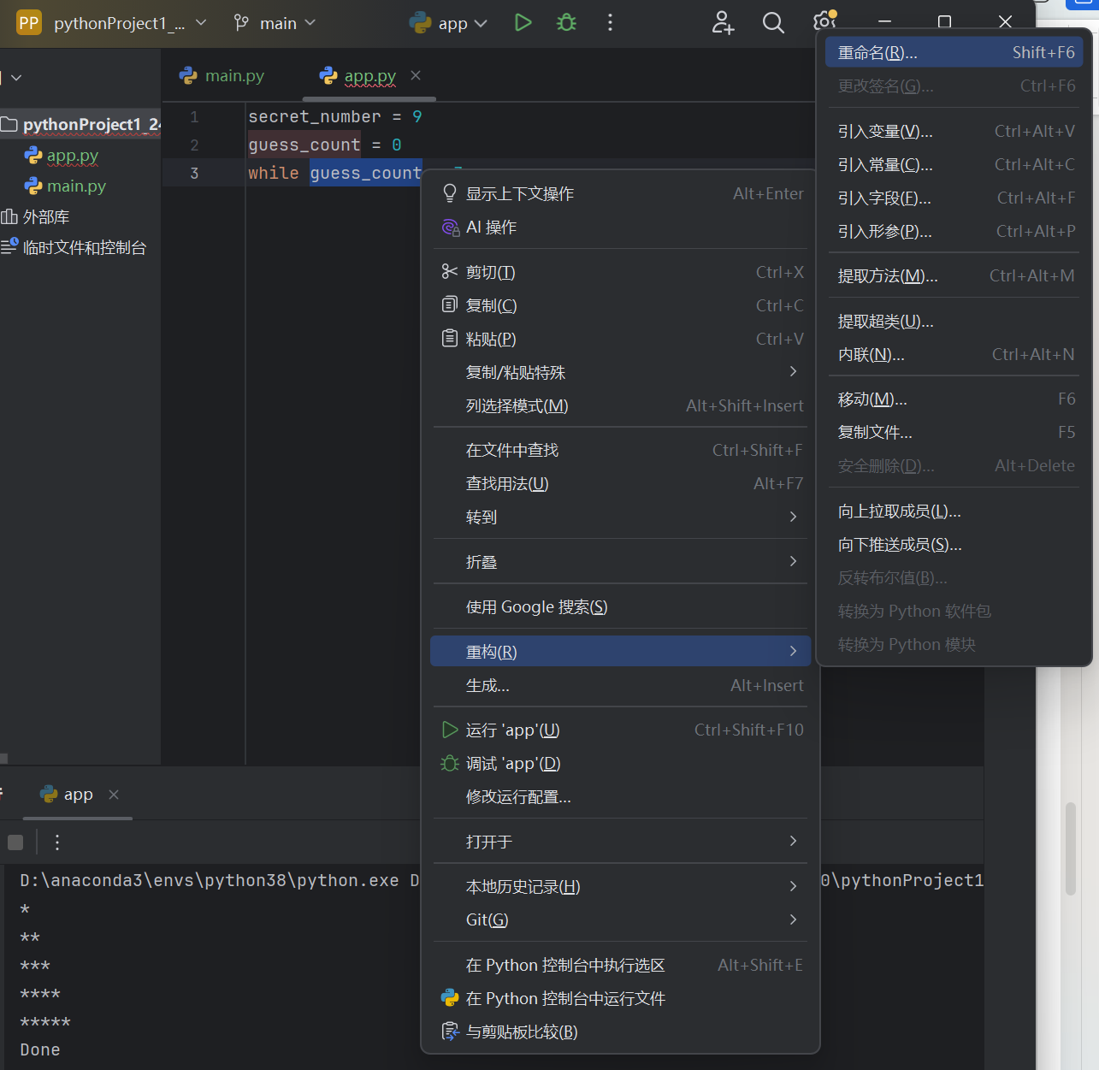Select Column Selection Mode entry

[x=622, y=405]
